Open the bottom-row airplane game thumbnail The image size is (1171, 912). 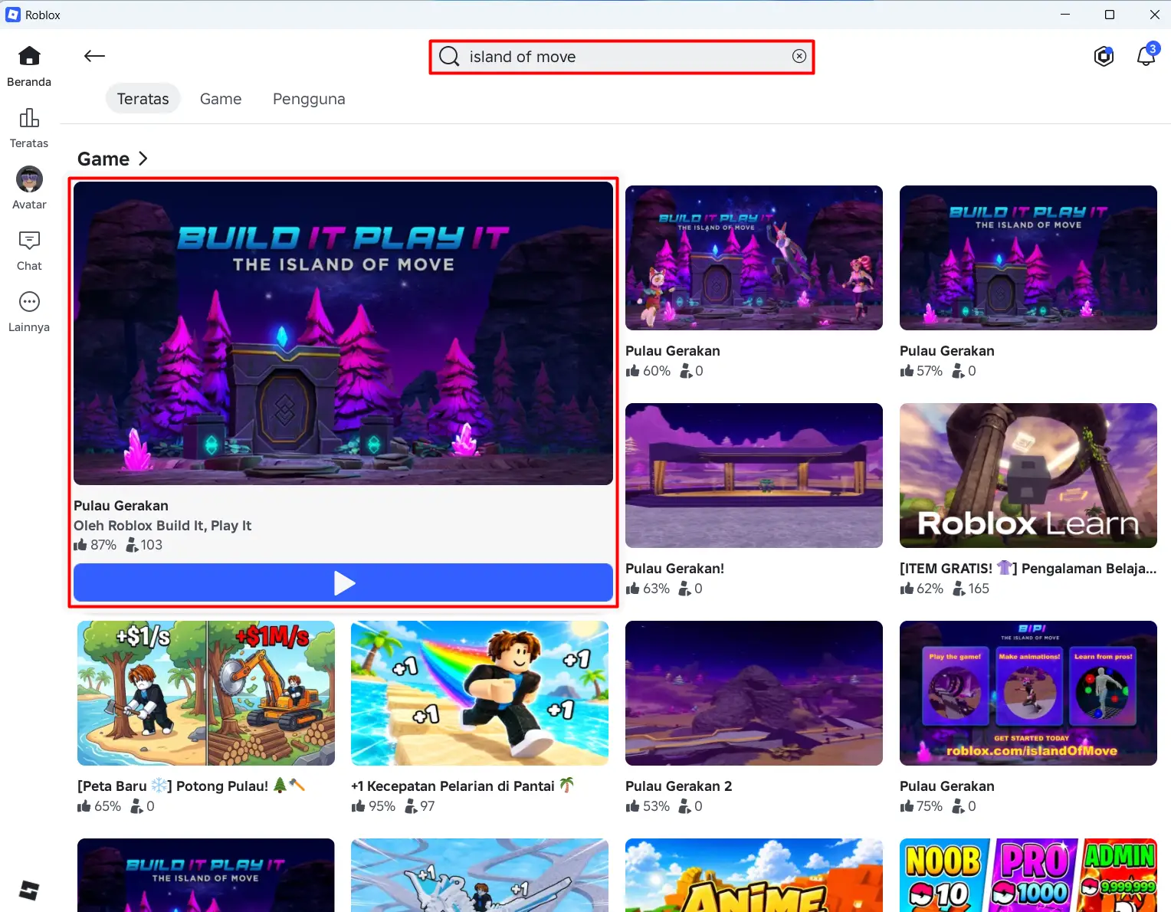[x=480, y=875]
